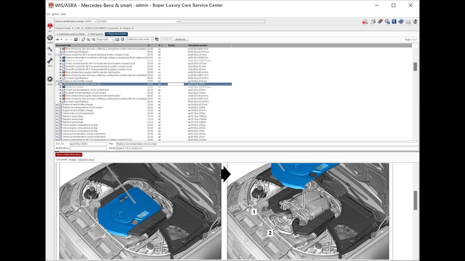
Task: Click the forward navigation arrow icon
Action: 66,40
